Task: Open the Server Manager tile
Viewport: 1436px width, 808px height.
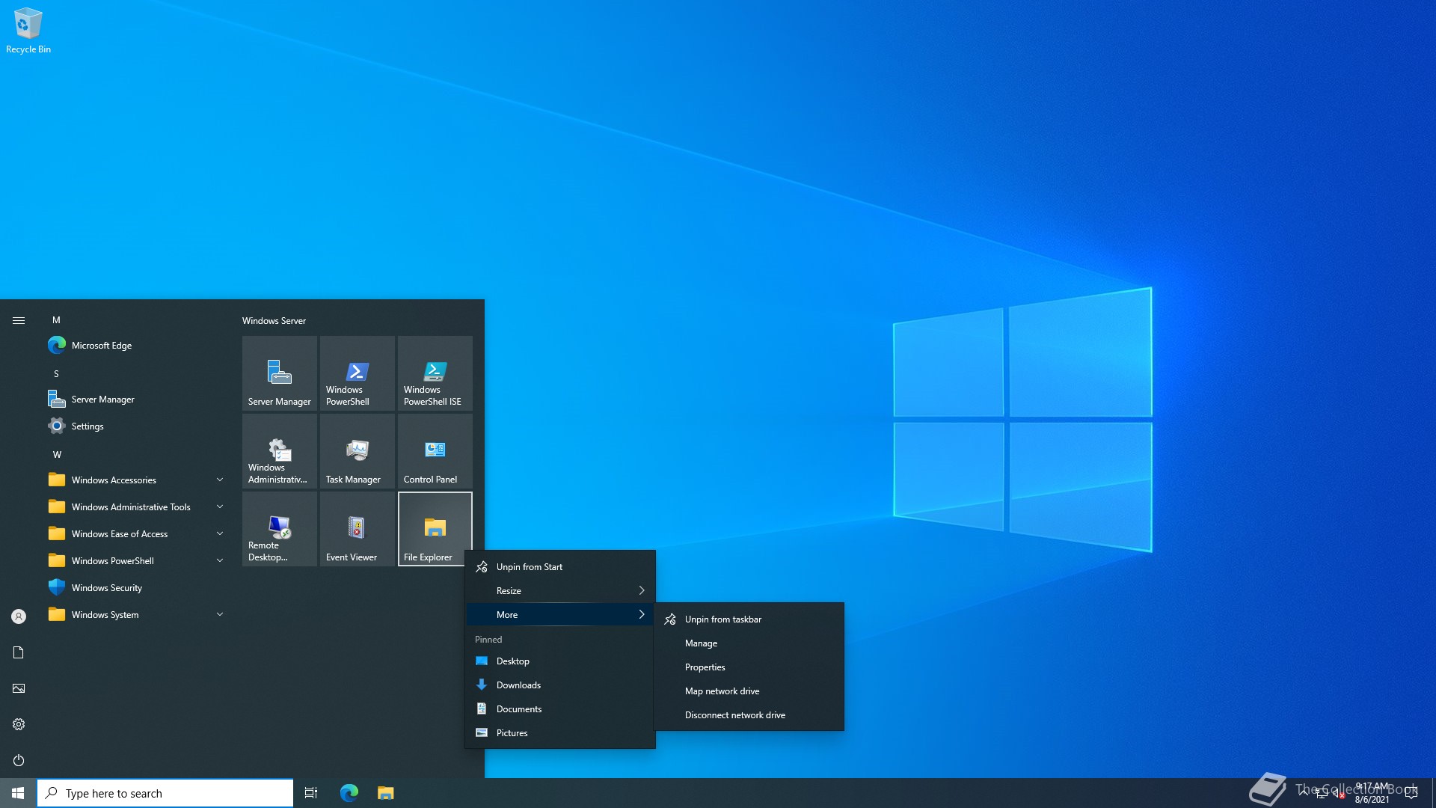Action: 280,373
